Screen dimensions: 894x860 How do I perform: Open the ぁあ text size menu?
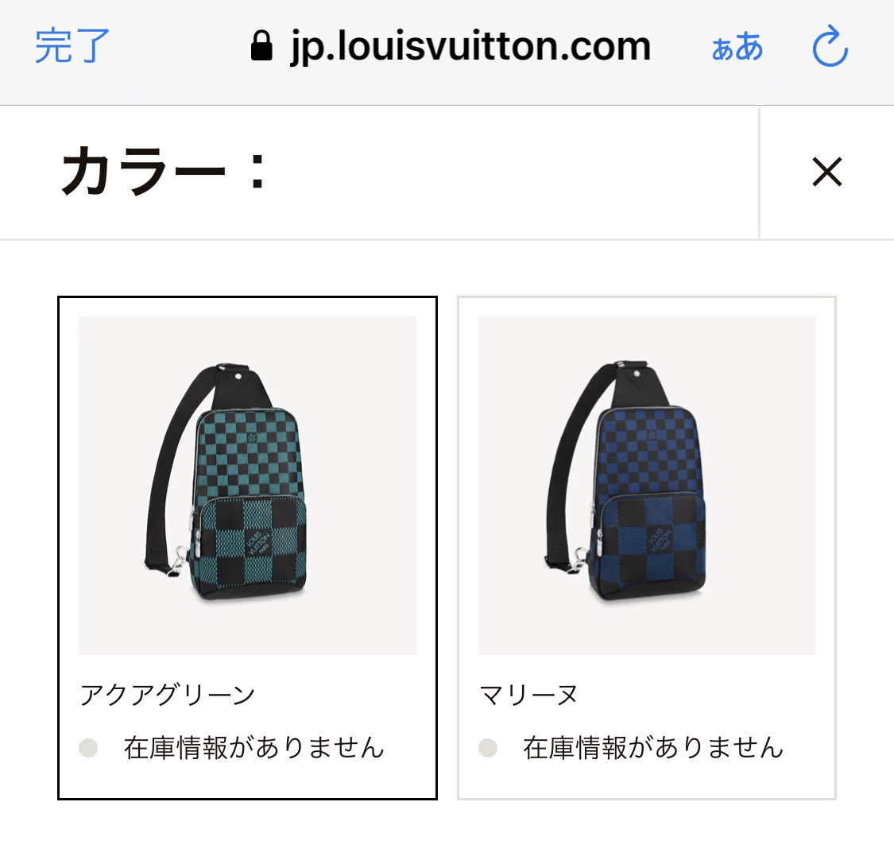click(x=737, y=48)
